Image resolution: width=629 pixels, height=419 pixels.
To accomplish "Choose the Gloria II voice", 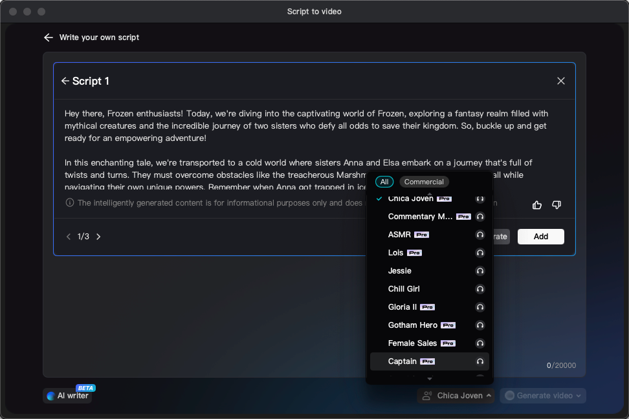I will point(430,307).
